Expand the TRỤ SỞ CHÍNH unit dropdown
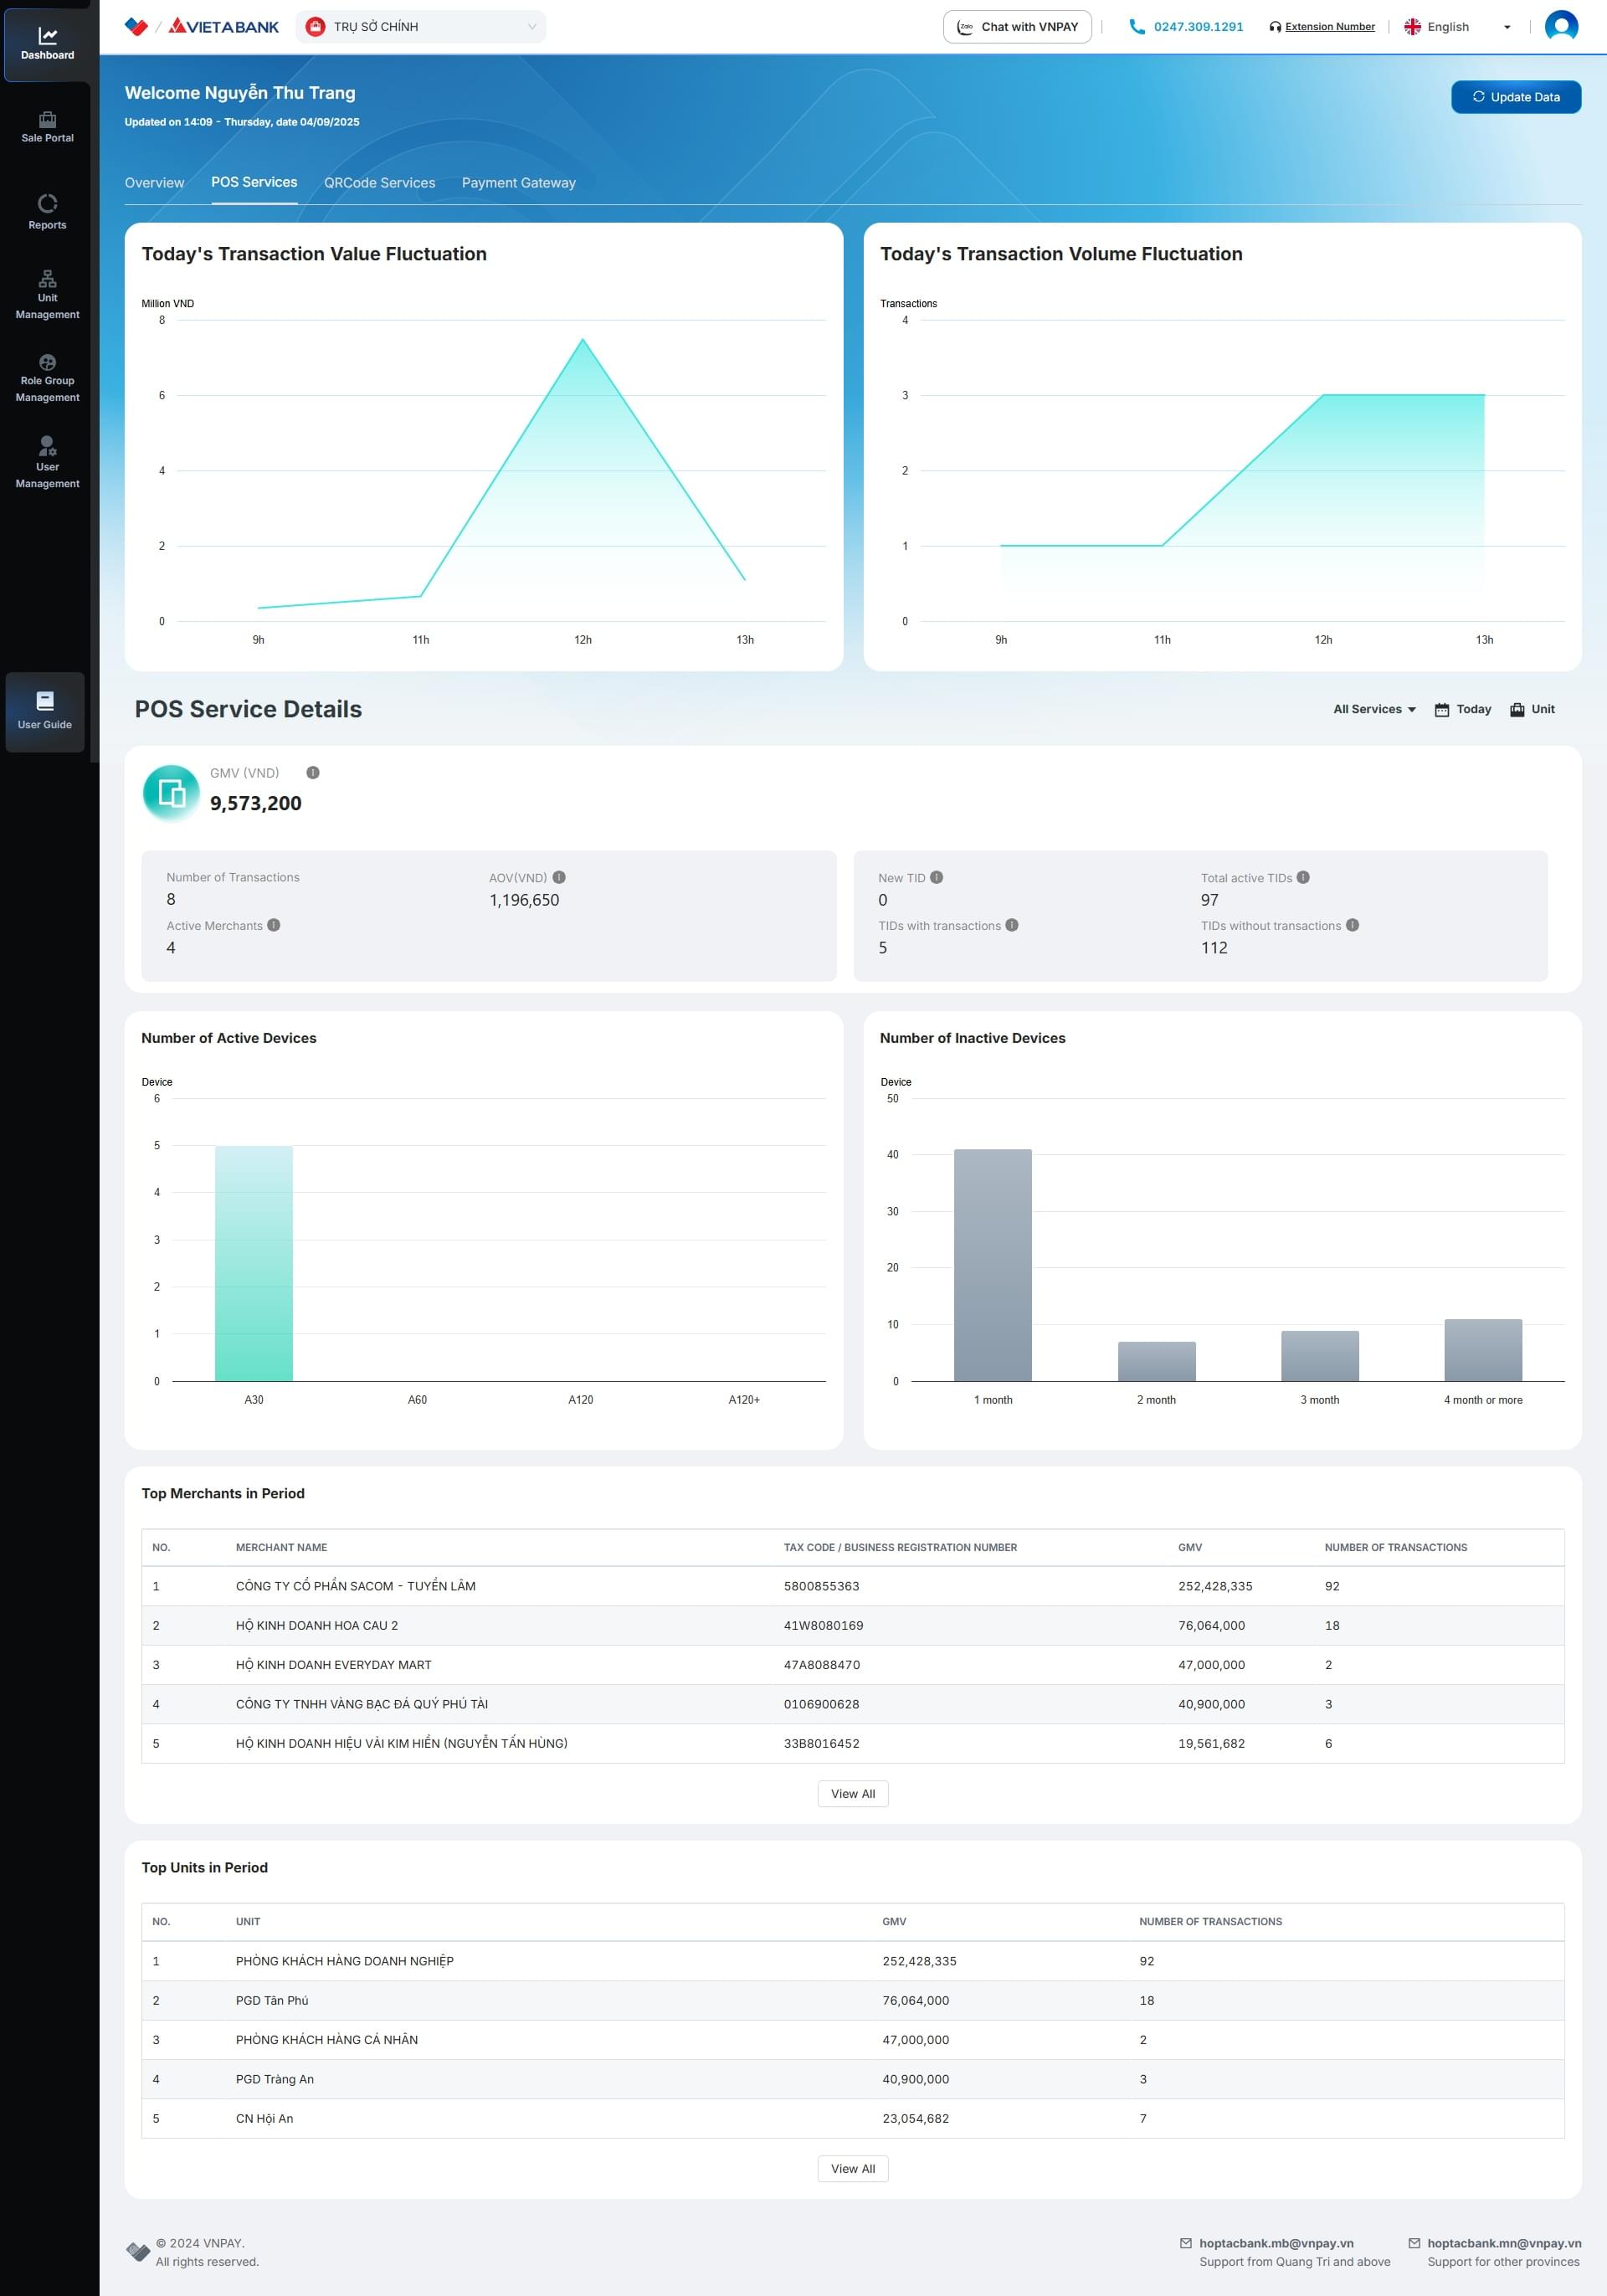 pos(421,27)
